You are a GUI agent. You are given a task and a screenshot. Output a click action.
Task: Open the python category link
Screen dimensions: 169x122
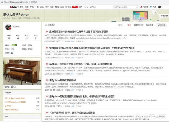[8, 106]
